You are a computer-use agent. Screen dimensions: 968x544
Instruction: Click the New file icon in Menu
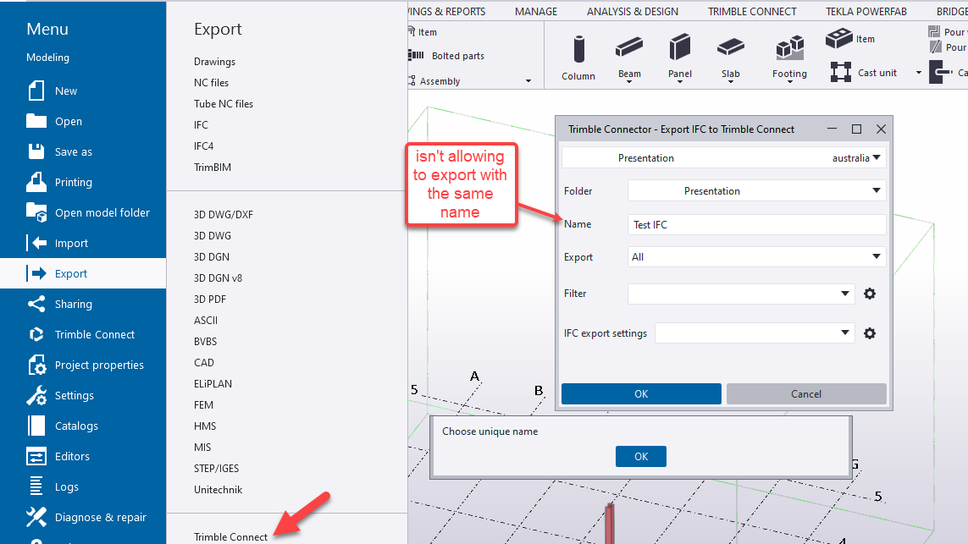(x=36, y=91)
